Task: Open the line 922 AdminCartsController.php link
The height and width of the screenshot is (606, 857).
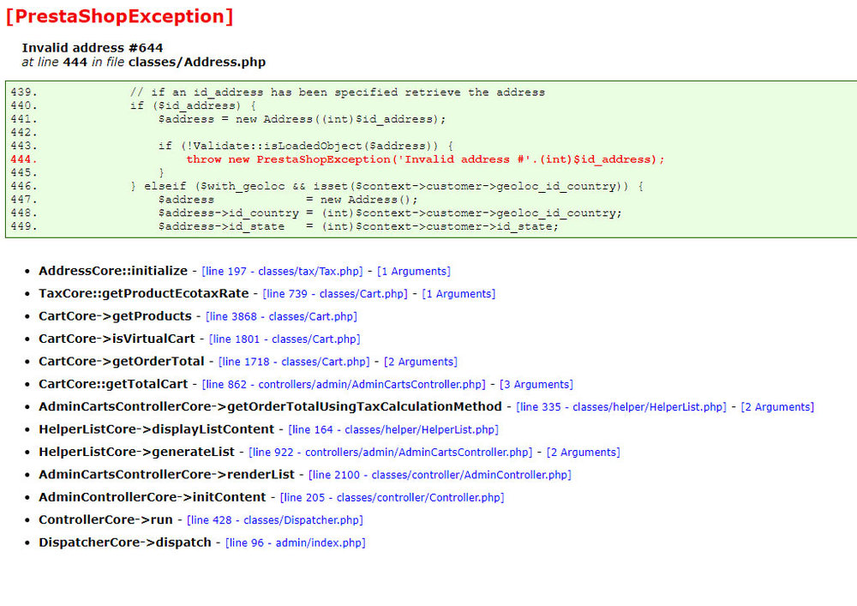Action: 390,453
